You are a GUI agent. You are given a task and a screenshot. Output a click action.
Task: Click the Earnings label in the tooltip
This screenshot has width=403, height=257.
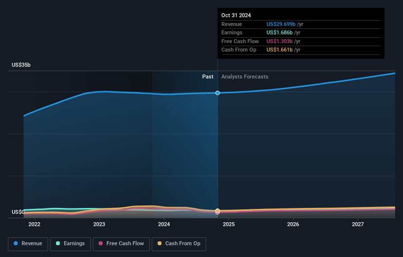click(x=232, y=32)
